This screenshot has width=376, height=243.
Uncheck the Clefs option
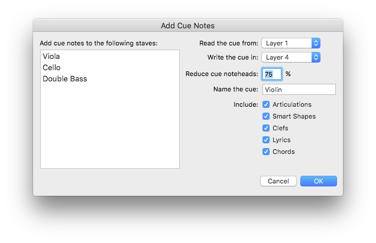[266, 128]
